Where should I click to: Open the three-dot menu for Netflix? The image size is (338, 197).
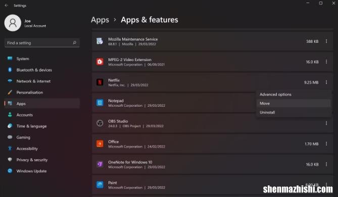coord(326,82)
